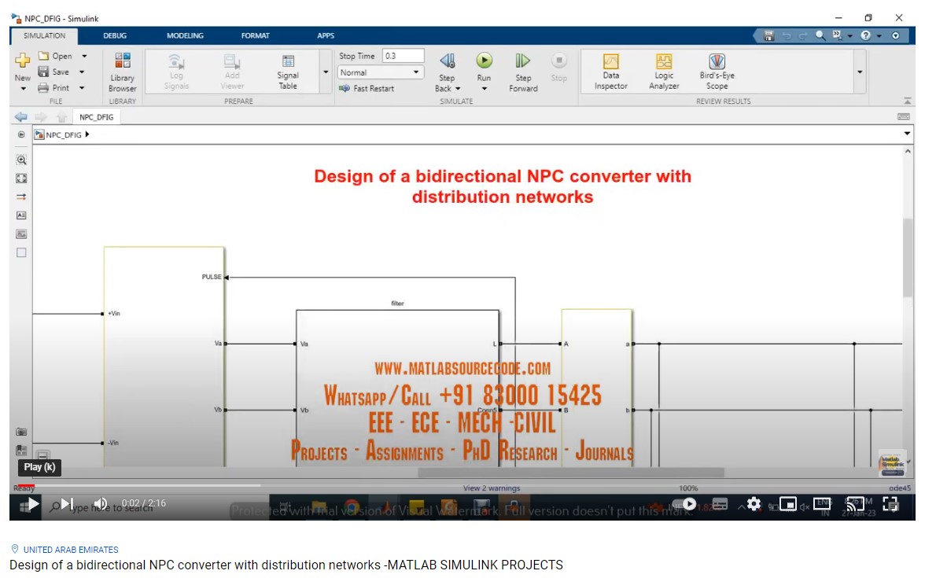Click the Log Signals icon
The width and height of the screenshot is (925, 578).
[176, 61]
